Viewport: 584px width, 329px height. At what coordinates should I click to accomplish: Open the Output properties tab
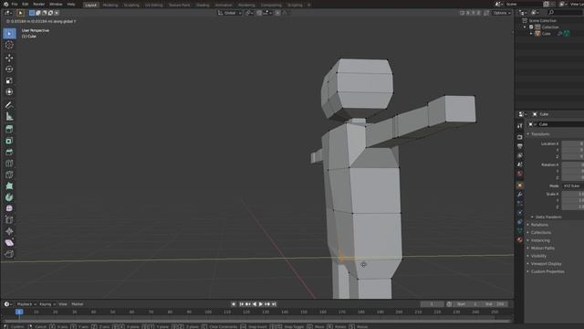[x=520, y=146]
